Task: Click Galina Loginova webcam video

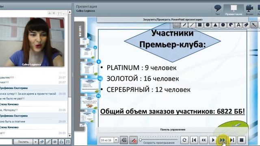Action: (32, 42)
